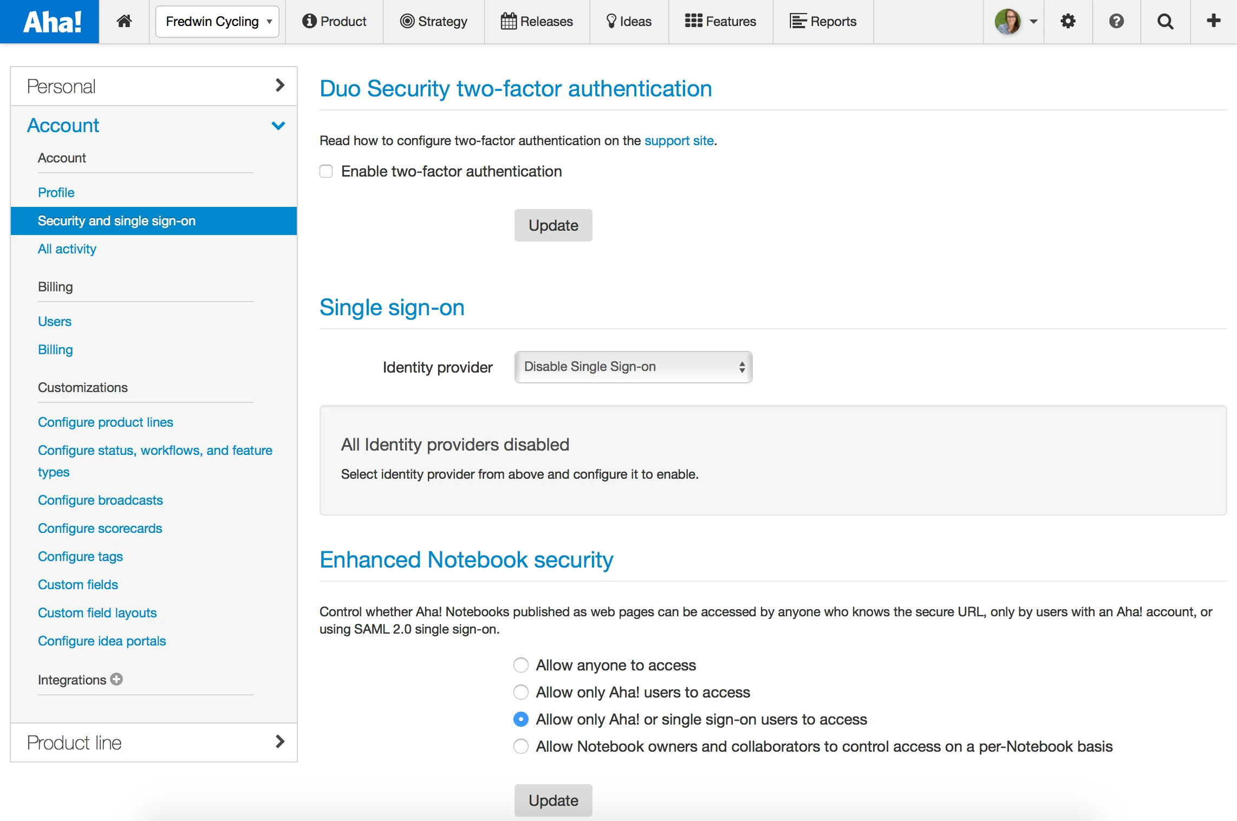Screen dimensions: 1237x821
Task: Click the search magnifier icon
Action: coord(1165,21)
